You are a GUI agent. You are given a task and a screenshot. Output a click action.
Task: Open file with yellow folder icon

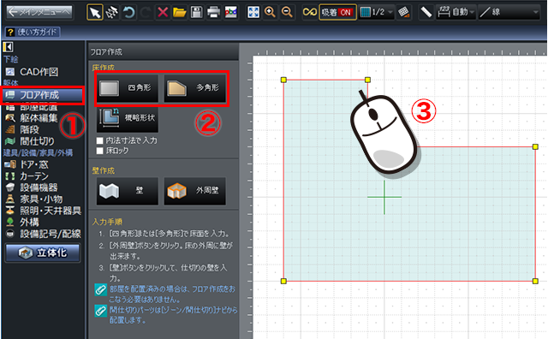click(x=179, y=12)
